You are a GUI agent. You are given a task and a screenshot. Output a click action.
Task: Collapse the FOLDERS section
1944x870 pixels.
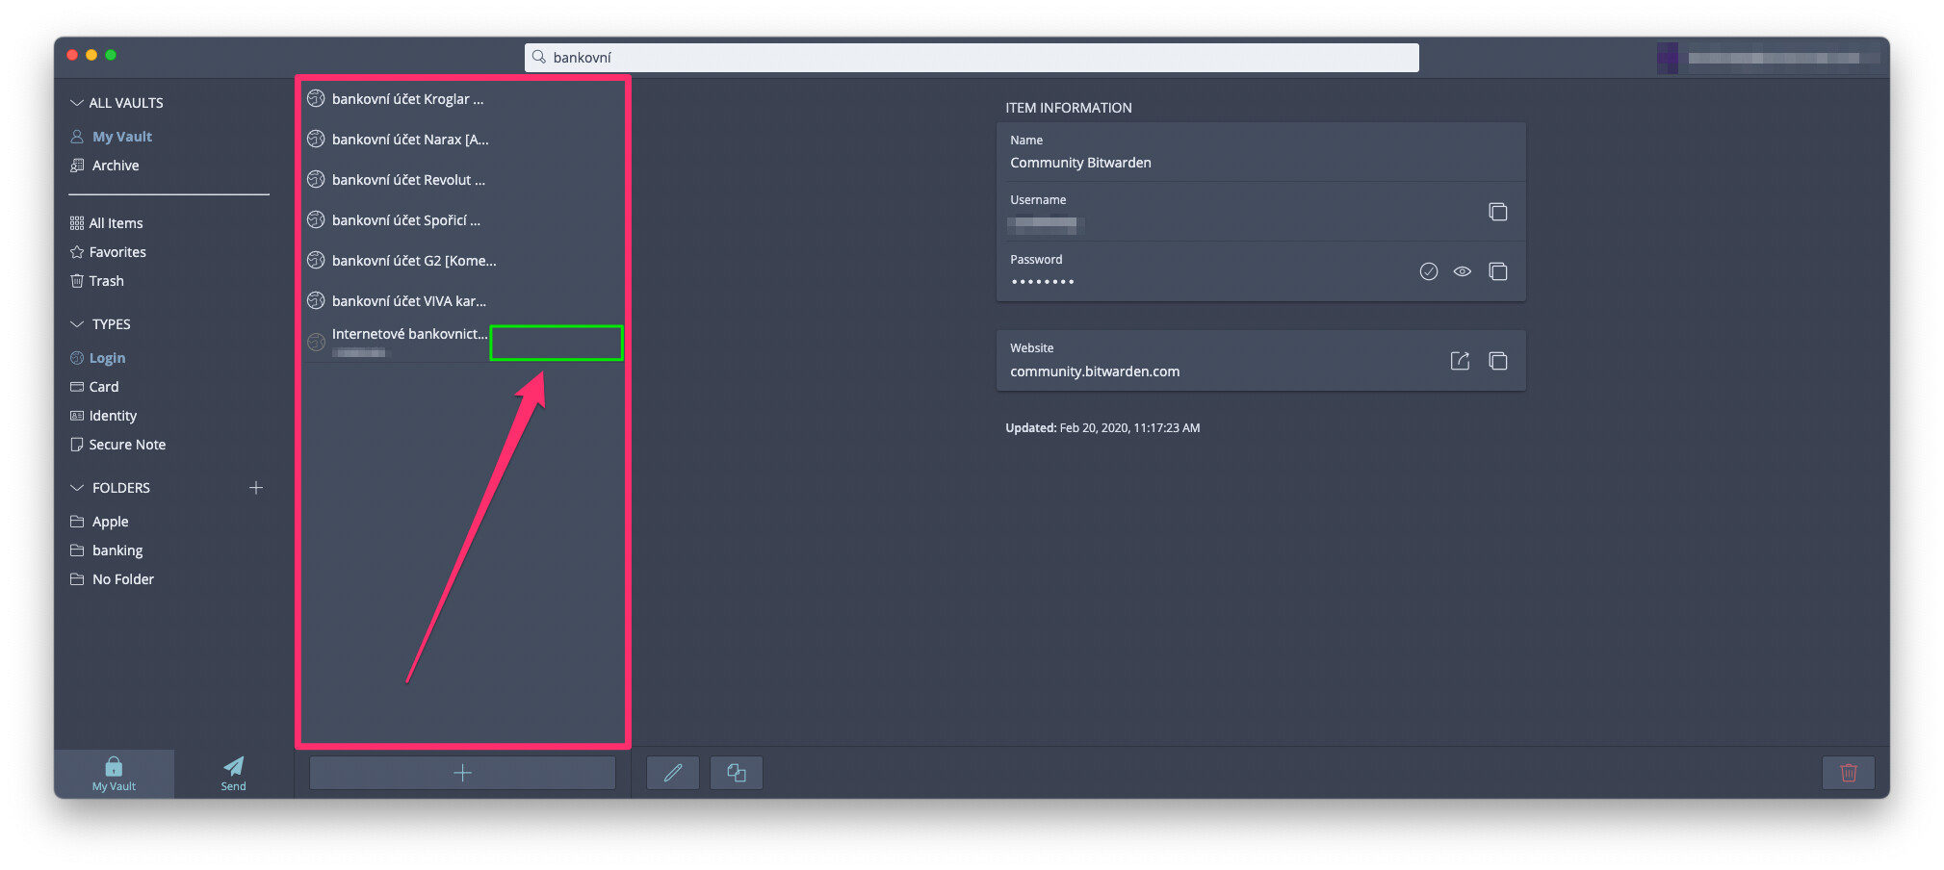tap(77, 488)
